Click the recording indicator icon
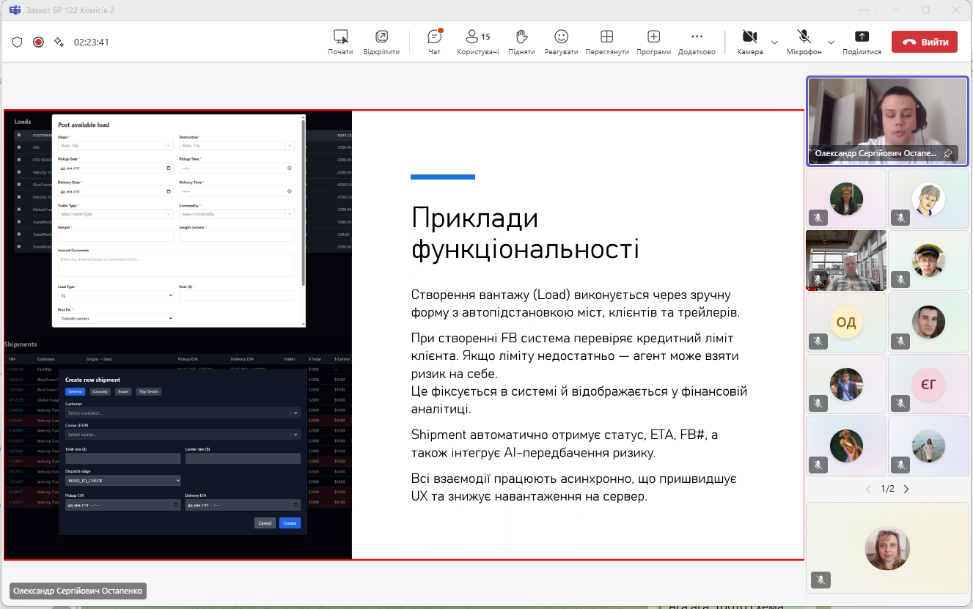The height and width of the screenshot is (609, 973). click(38, 42)
